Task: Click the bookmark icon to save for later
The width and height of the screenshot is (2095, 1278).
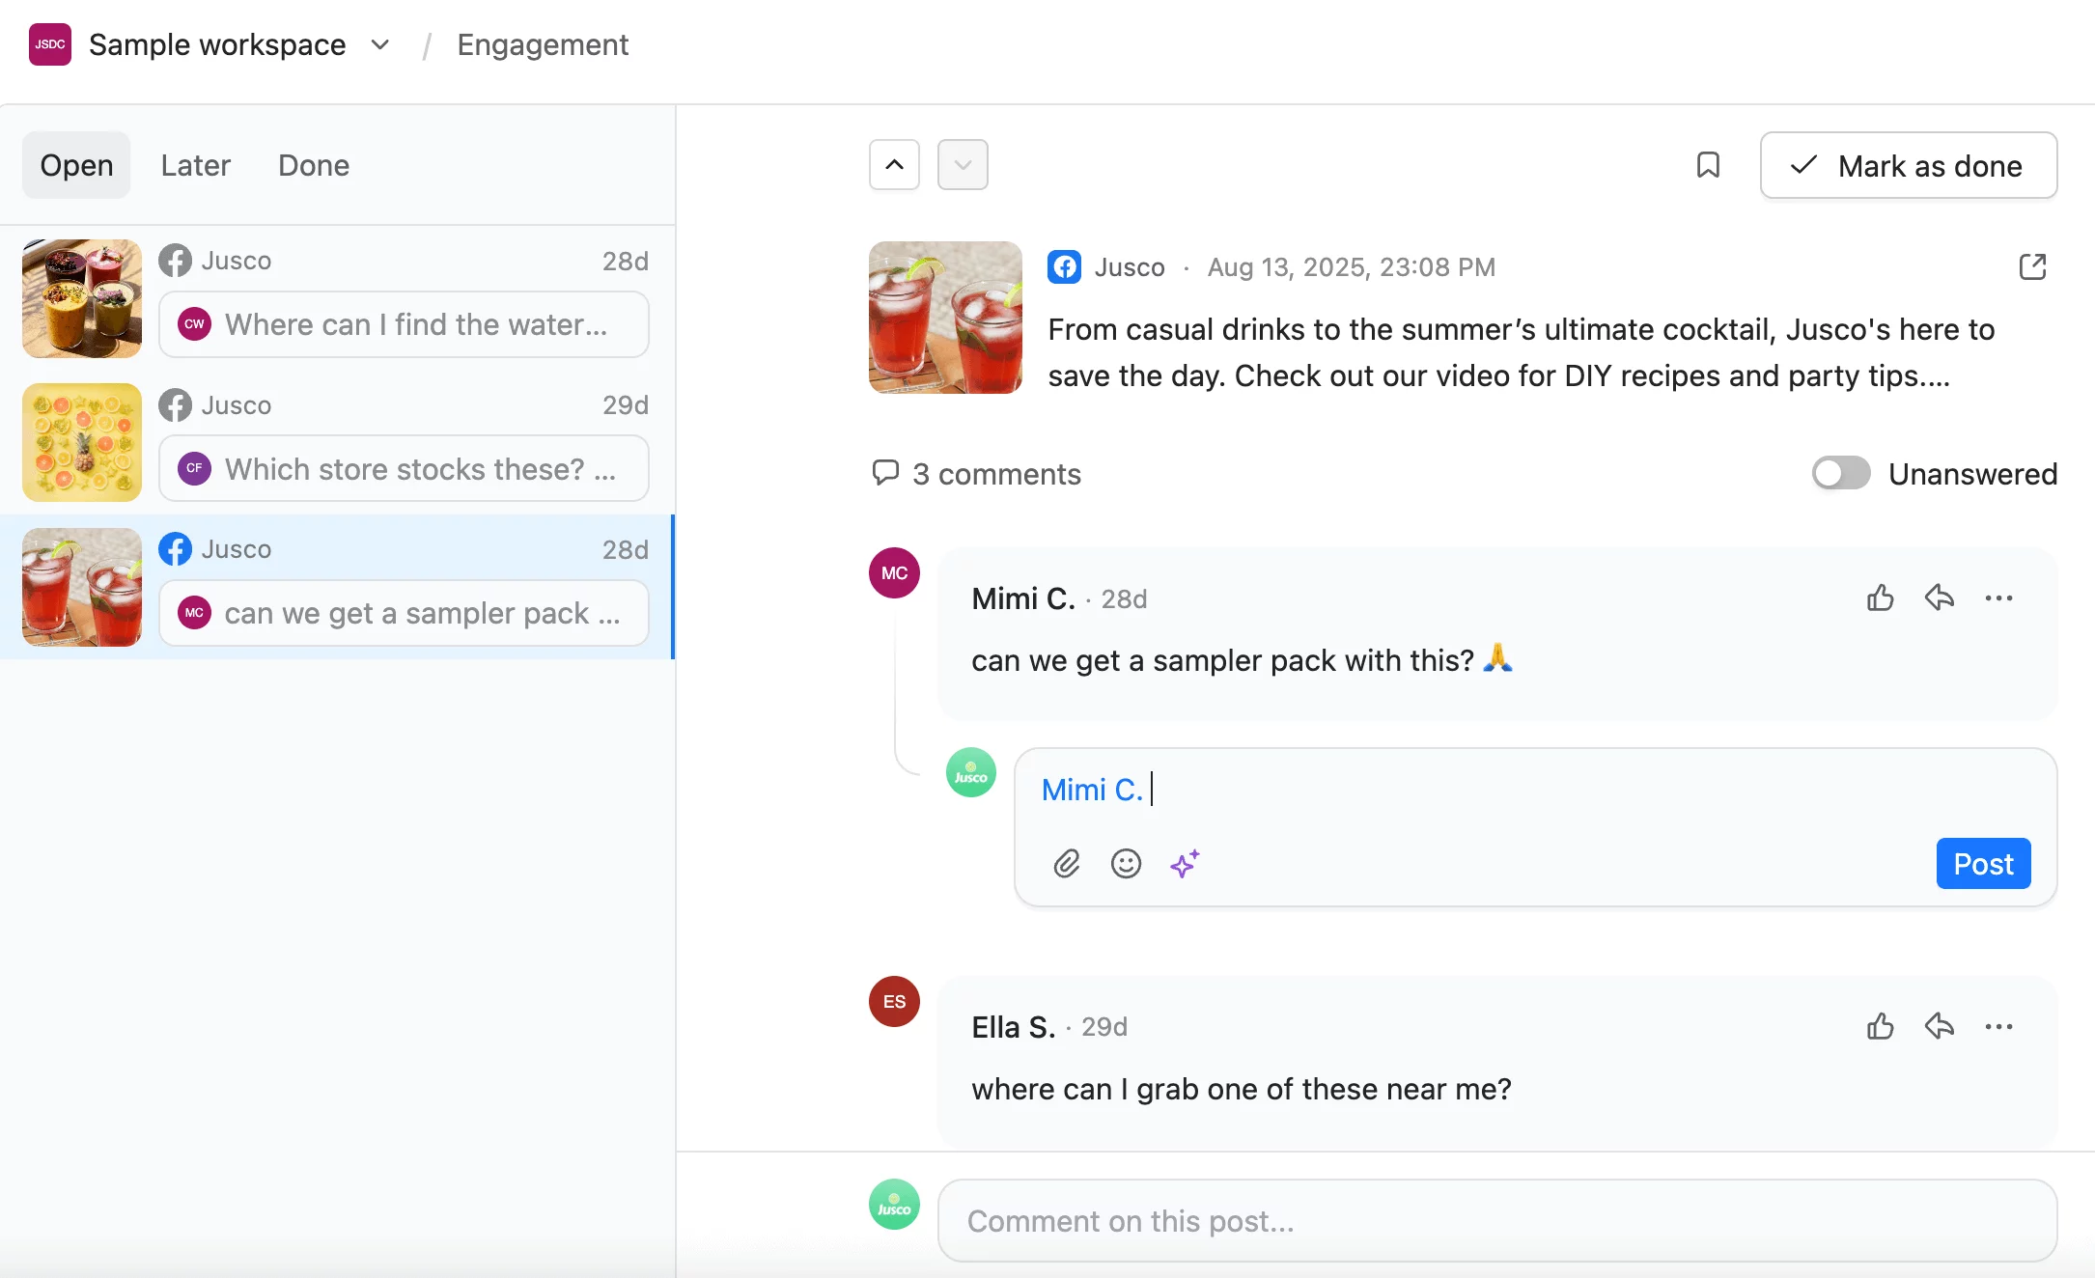Action: 1708,165
